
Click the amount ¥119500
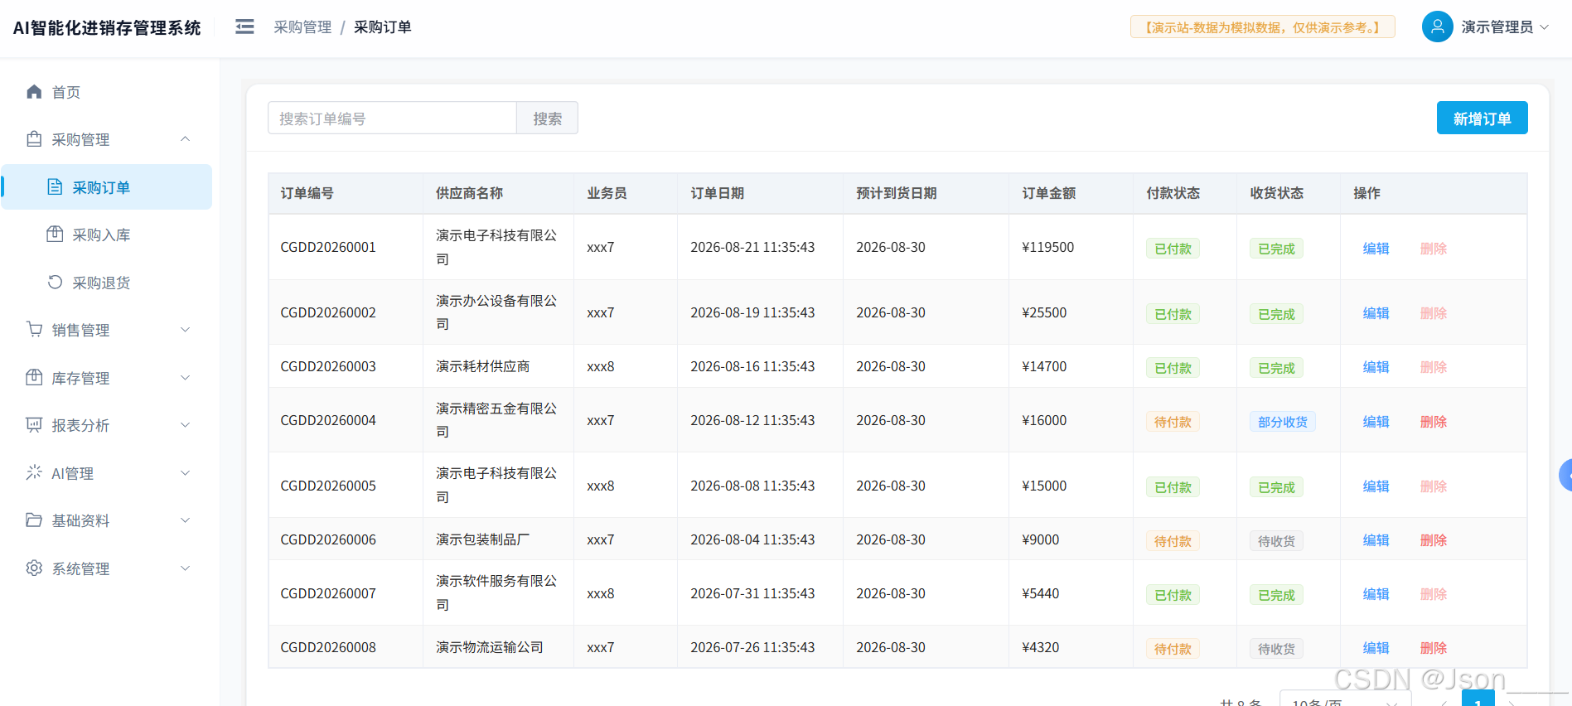coord(1048,247)
